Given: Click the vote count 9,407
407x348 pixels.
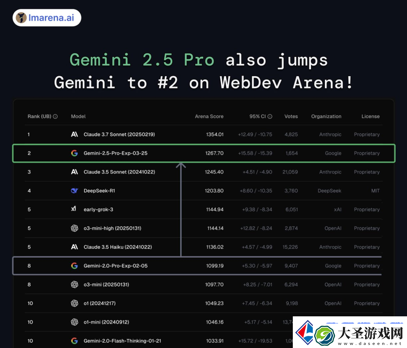Looking at the screenshot, I should 291,266.
